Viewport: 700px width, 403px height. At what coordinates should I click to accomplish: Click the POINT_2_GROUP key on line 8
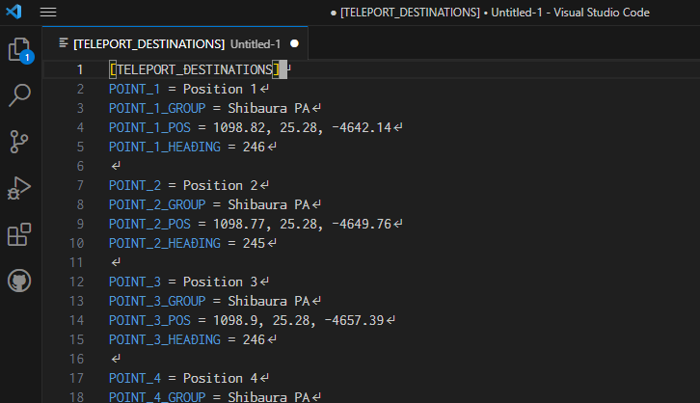157,204
